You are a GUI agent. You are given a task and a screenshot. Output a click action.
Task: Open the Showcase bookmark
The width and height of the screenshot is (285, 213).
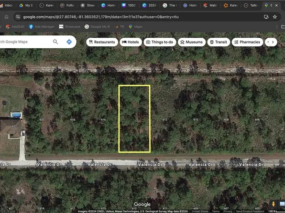[70, 27]
